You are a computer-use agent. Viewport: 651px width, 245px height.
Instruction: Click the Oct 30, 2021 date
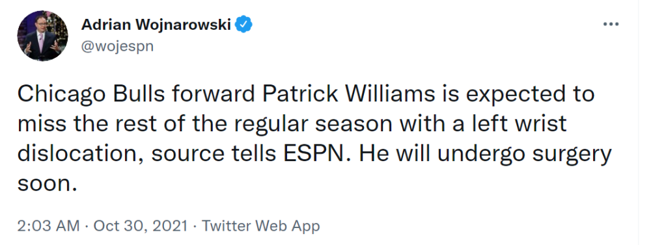coord(140,226)
